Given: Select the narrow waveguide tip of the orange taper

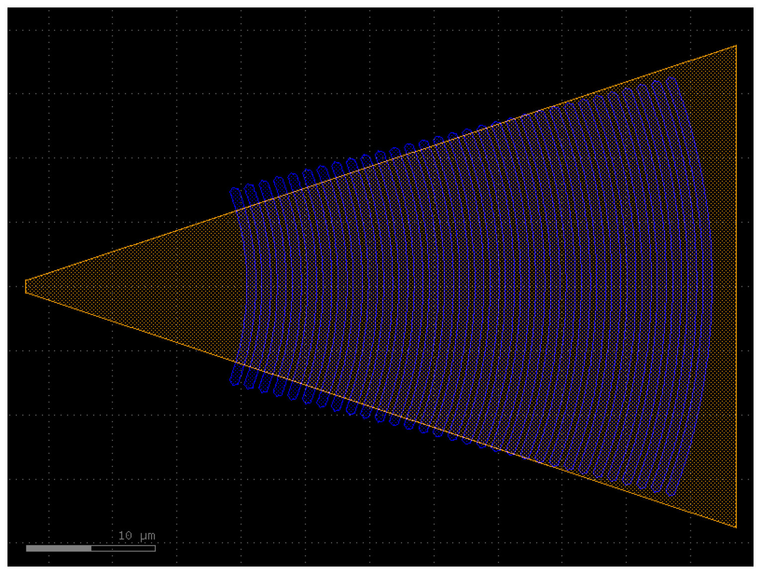Looking at the screenshot, I should point(26,286).
